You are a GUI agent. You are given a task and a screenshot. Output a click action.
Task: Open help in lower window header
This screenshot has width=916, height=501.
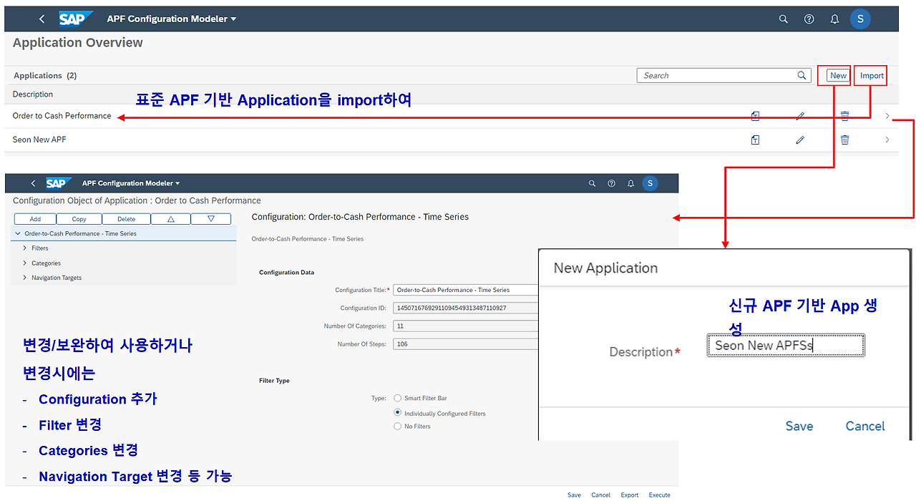(x=611, y=183)
